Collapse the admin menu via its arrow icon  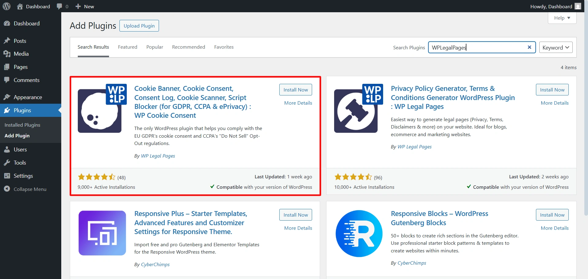coord(7,189)
